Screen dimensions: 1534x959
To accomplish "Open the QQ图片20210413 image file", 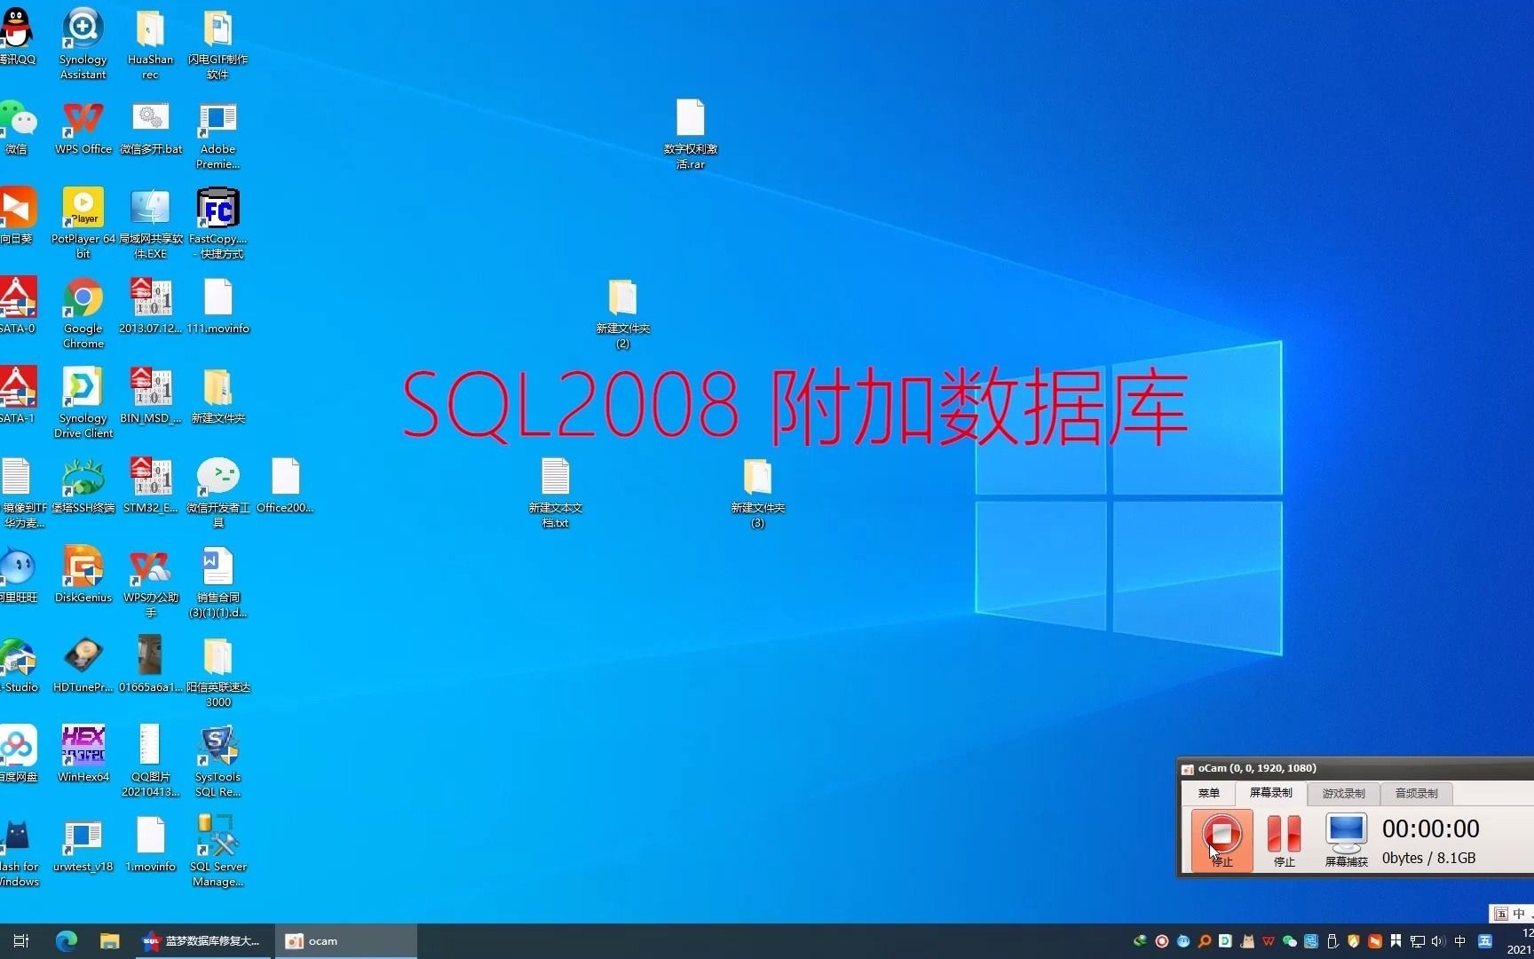I will click(x=150, y=760).
